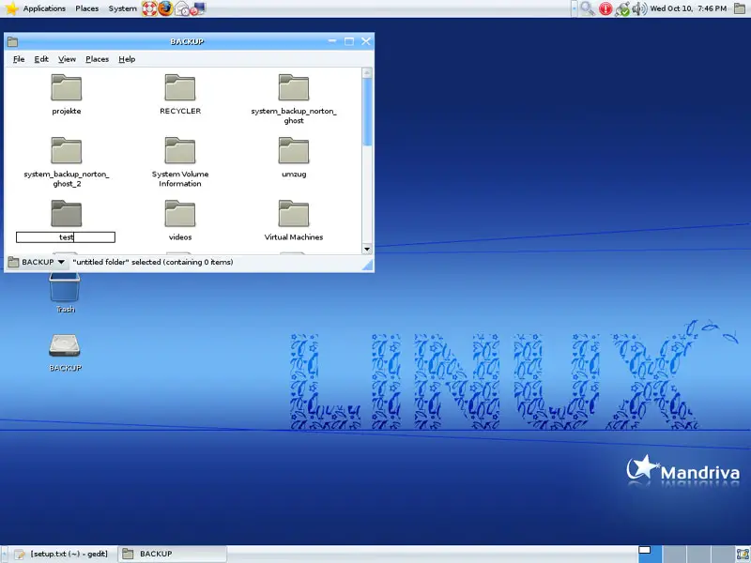Click the videos folder label
The width and height of the screenshot is (751, 563).
coord(180,237)
